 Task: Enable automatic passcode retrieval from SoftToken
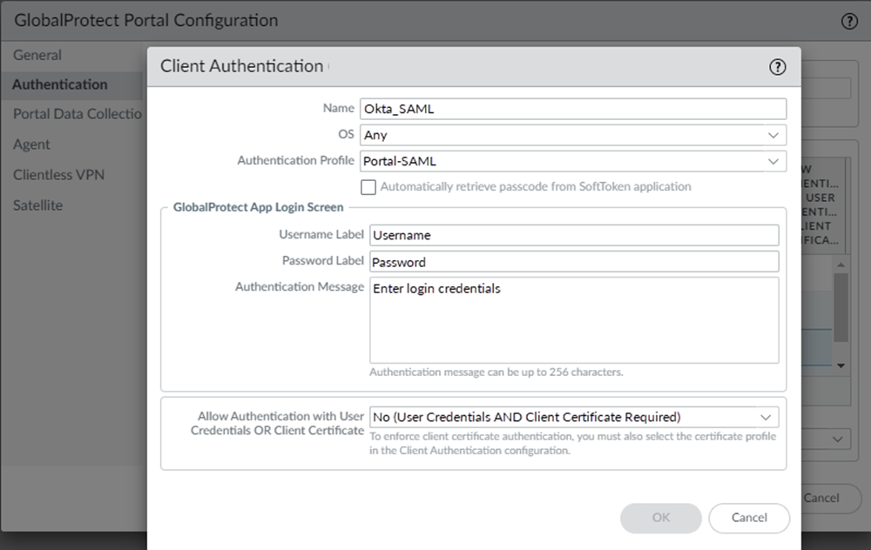coord(368,187)
